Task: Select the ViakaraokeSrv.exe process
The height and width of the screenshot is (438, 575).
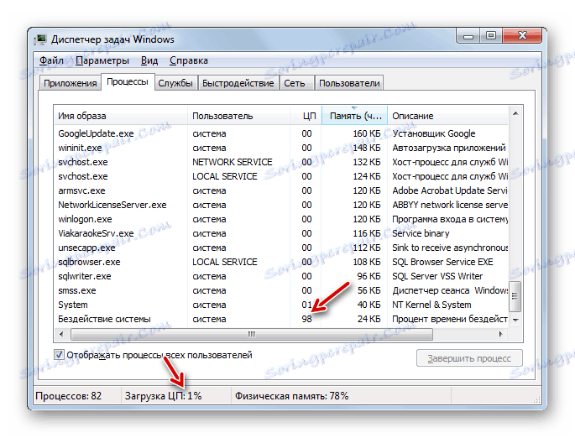Action: coord(281,233)
